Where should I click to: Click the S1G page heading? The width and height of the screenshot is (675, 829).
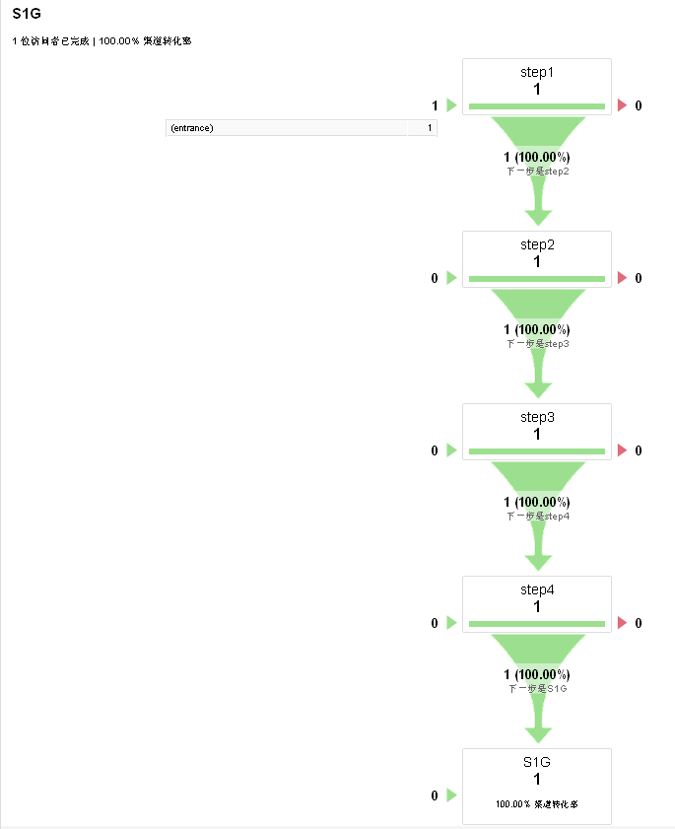coord(27,15)
